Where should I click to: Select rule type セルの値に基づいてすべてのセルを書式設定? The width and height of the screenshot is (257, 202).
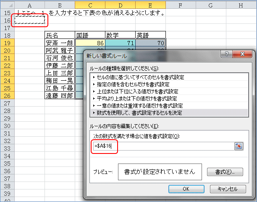169,77
